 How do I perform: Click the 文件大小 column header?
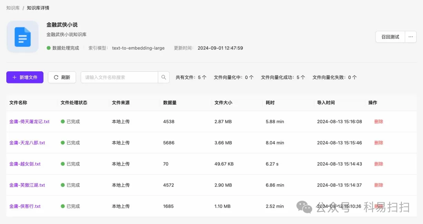tap(223, 103)
